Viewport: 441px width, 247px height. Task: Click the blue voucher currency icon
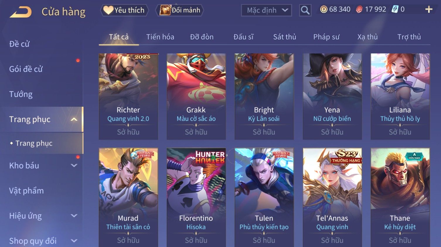[395, 9]
